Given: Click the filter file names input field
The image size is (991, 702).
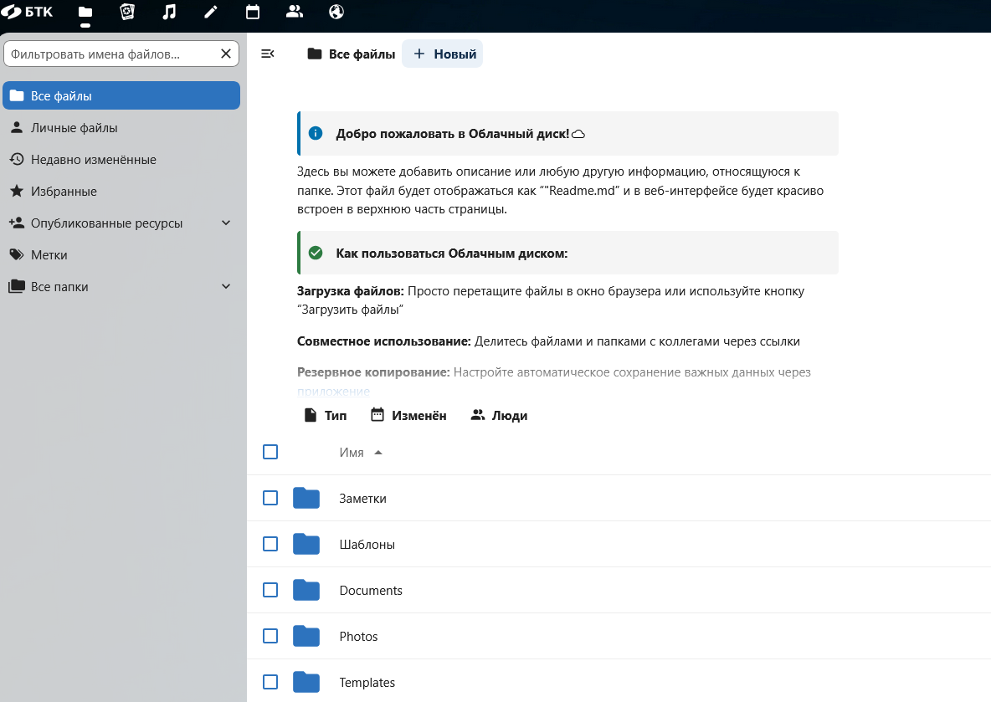Looking at the screenshot, I should pyautogui.click(x=109, y=54).
